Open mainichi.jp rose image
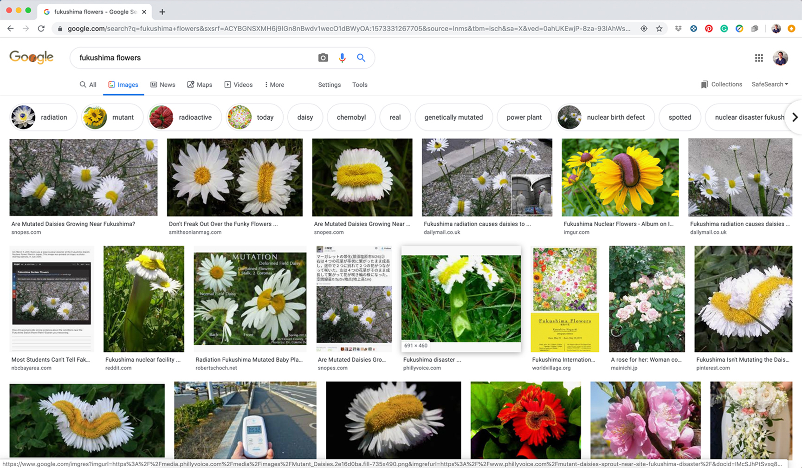The image size is (802, 468). 647,299
